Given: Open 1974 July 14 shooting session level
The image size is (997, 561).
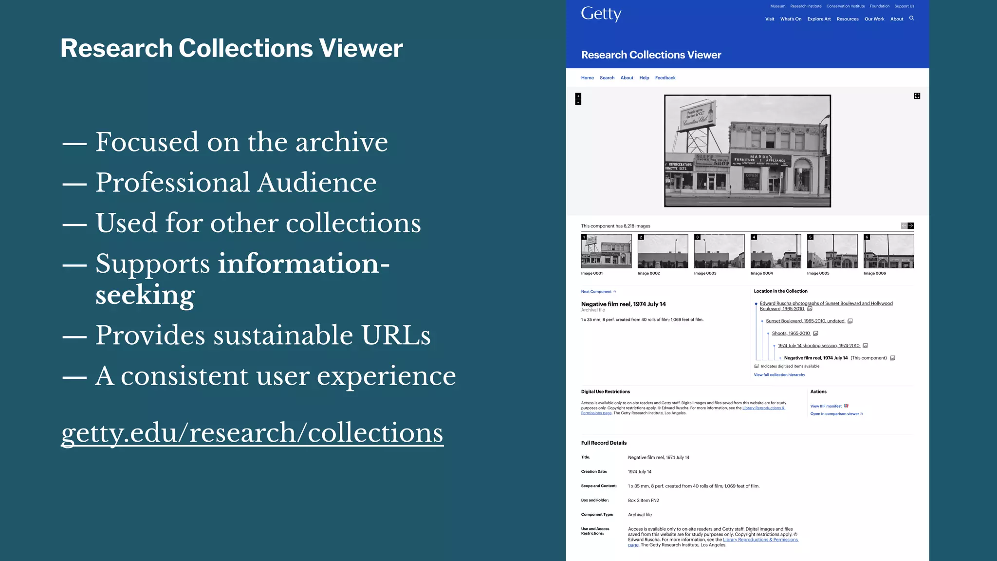Looking at the screenshot, I should coord(819,346).
